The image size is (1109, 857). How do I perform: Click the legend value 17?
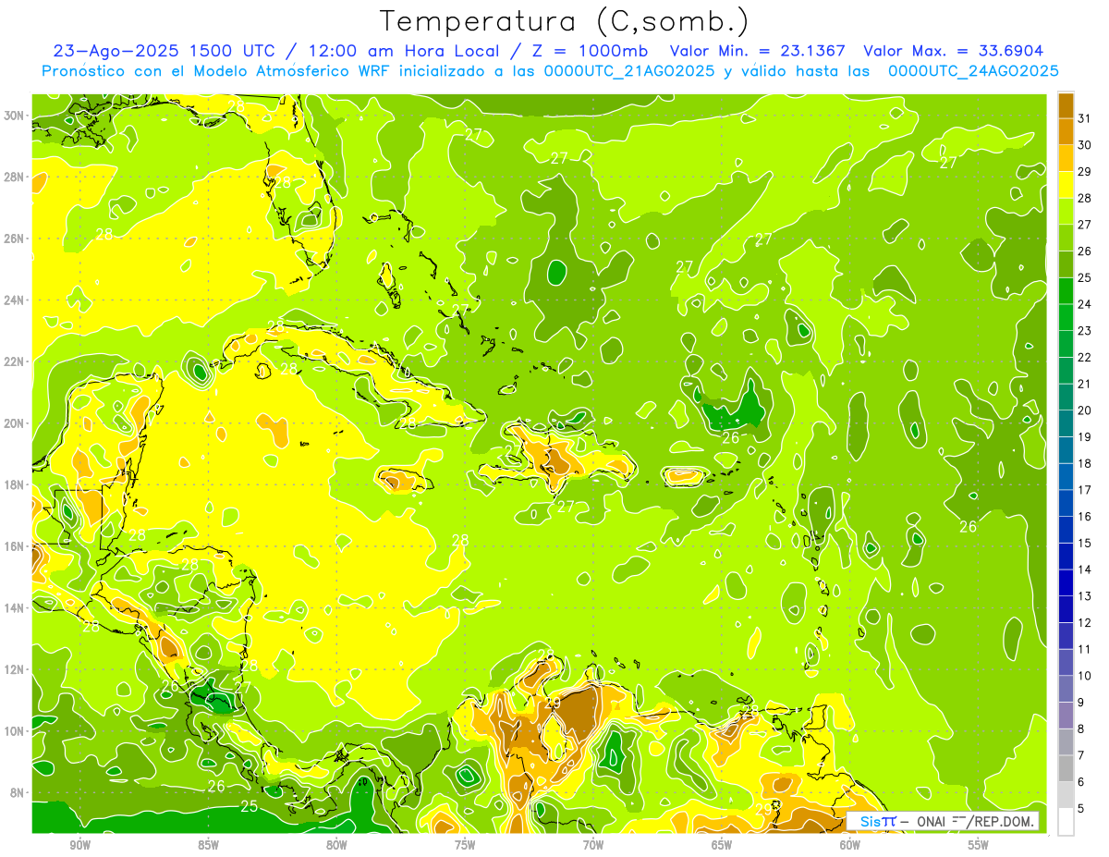pyautogui.click(x=1086, y=490)
